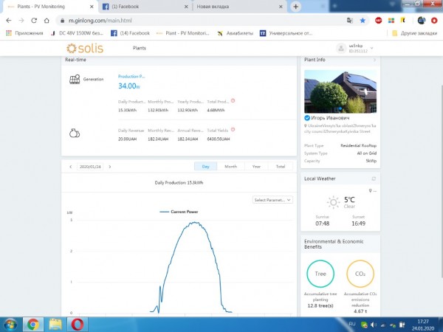Click red info icon beside Total Yields
The height and width of the screenshot is (332, 443).
tap(233, 130)
